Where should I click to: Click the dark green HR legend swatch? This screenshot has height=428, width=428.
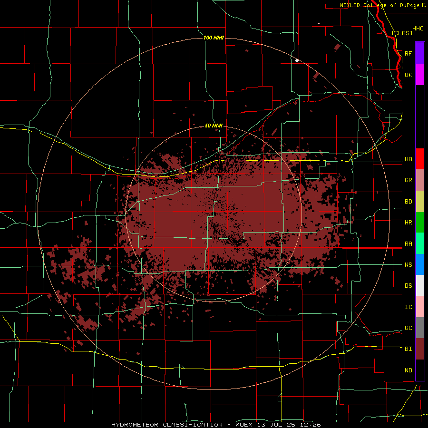click(420, 223)
